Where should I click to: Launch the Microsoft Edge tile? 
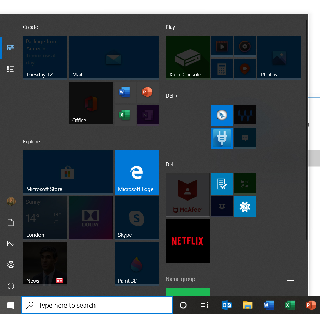tap(136, 172)
